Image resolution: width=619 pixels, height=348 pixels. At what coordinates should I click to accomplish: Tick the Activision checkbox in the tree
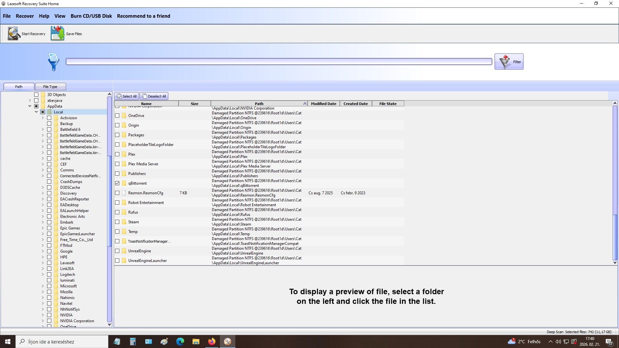tap(49, 118)
